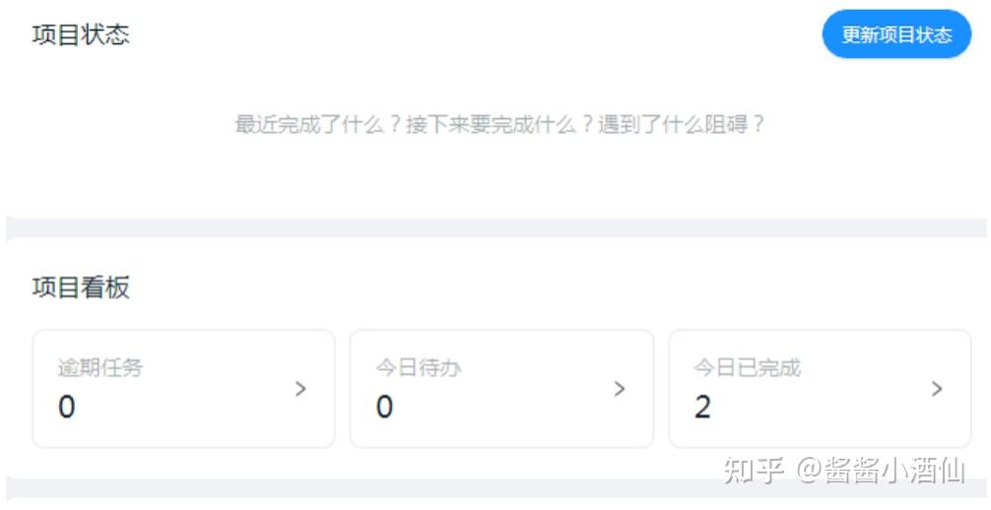Open the 今日已完成 card label

(x=747, y=367)
